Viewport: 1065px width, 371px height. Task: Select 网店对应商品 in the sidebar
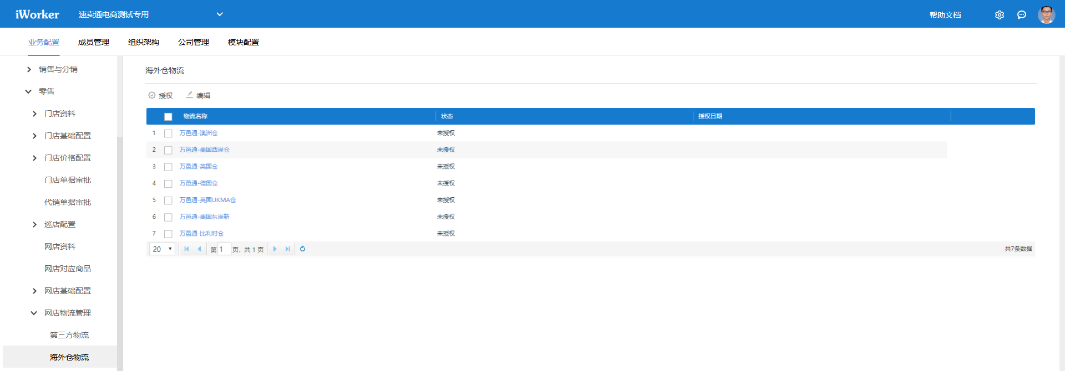(68, 269)
